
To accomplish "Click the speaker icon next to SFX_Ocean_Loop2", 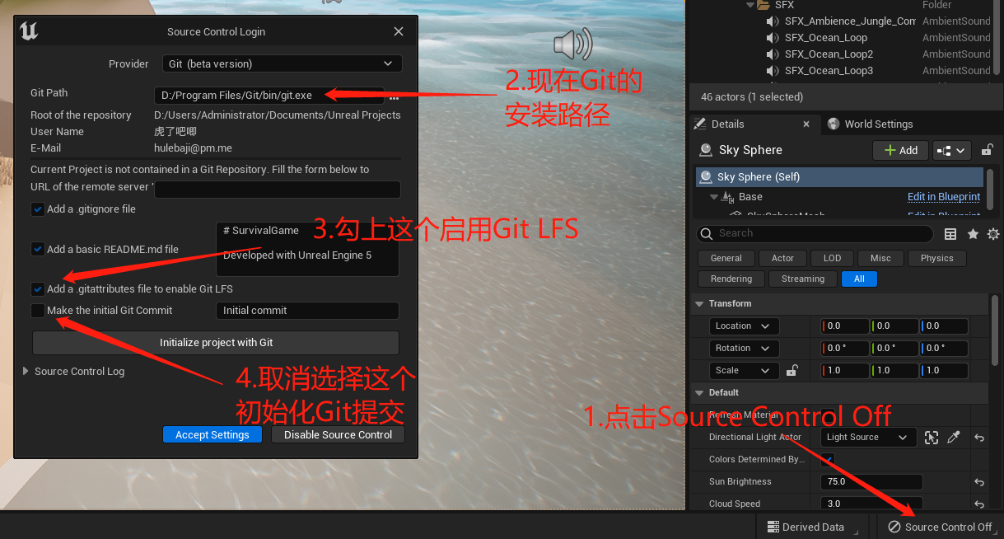I will (772, 54).
